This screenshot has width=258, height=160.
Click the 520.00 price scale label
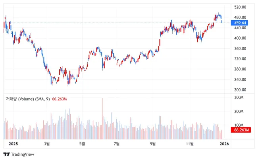(x=241, y=7)
